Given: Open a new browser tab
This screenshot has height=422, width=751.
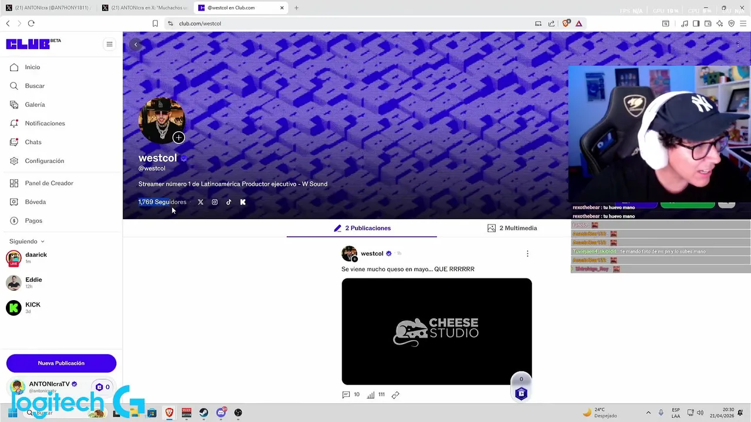Looking at the screenshot, I should click(296, 8).
